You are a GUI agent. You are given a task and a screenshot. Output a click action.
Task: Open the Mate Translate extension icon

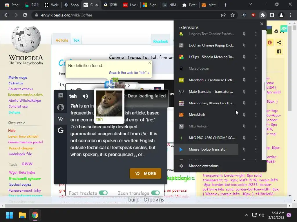click(181, 92)
